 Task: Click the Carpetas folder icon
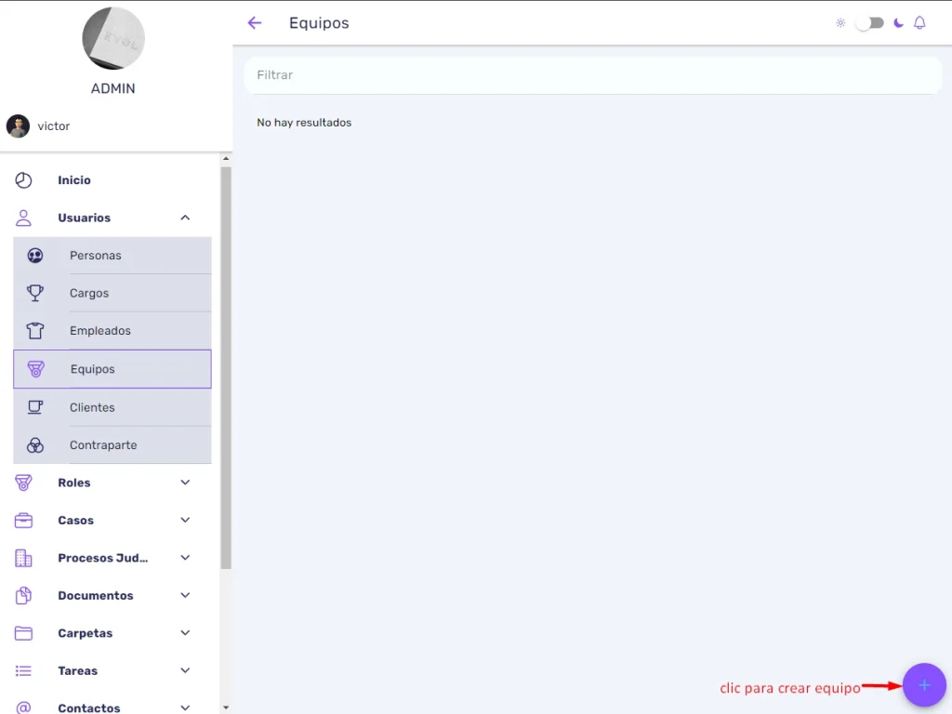[23, 633]
